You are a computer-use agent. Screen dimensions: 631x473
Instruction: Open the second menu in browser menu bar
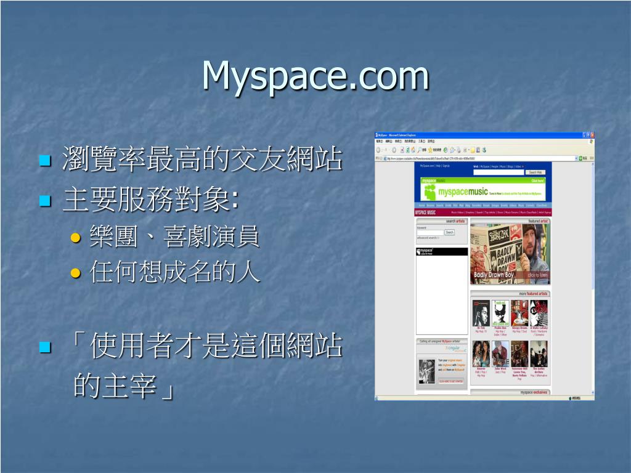coord(389,141)
